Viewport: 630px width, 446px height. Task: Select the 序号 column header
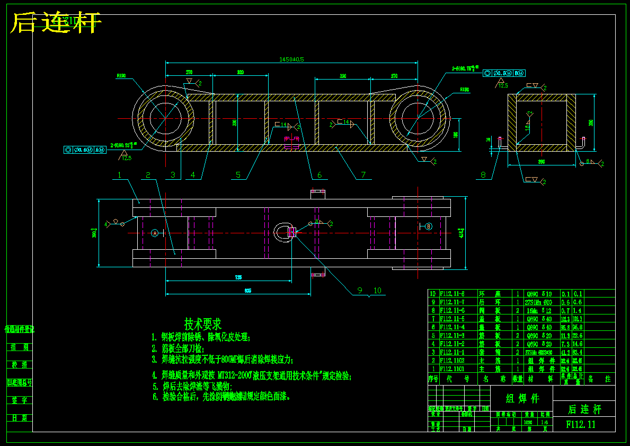[433, 379]
